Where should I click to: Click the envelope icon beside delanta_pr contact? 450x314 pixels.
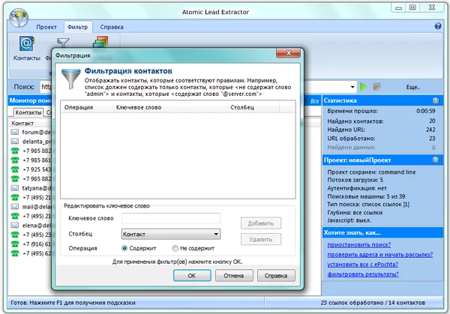15,142
